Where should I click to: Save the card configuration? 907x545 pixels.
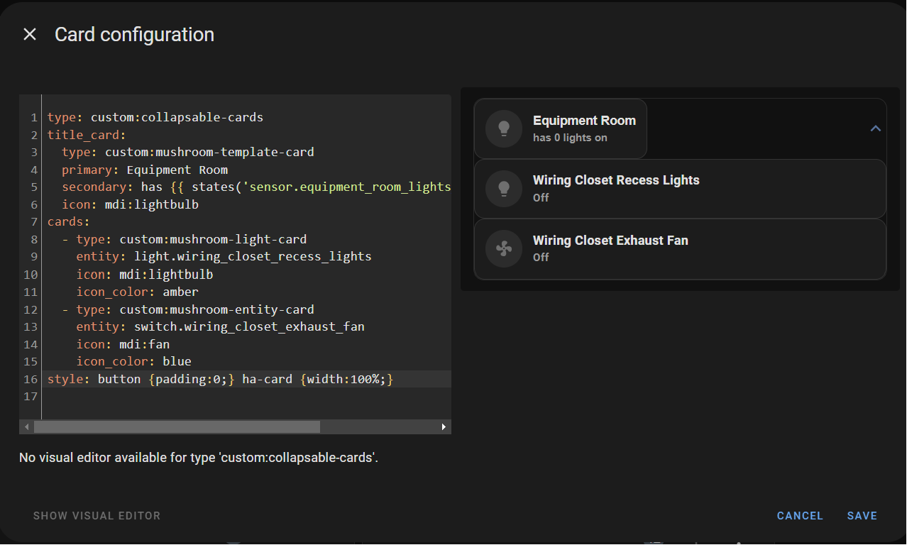(x=862, y=516)
